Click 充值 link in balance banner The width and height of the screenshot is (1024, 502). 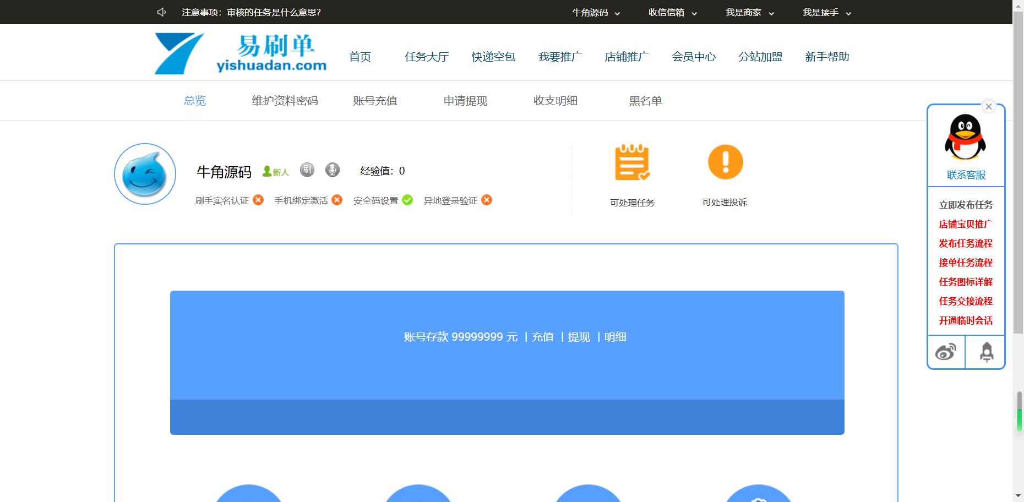[543, 337]
